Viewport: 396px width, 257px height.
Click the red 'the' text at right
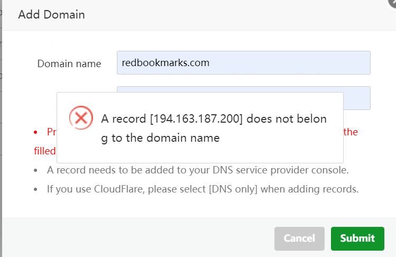(351, 132)
